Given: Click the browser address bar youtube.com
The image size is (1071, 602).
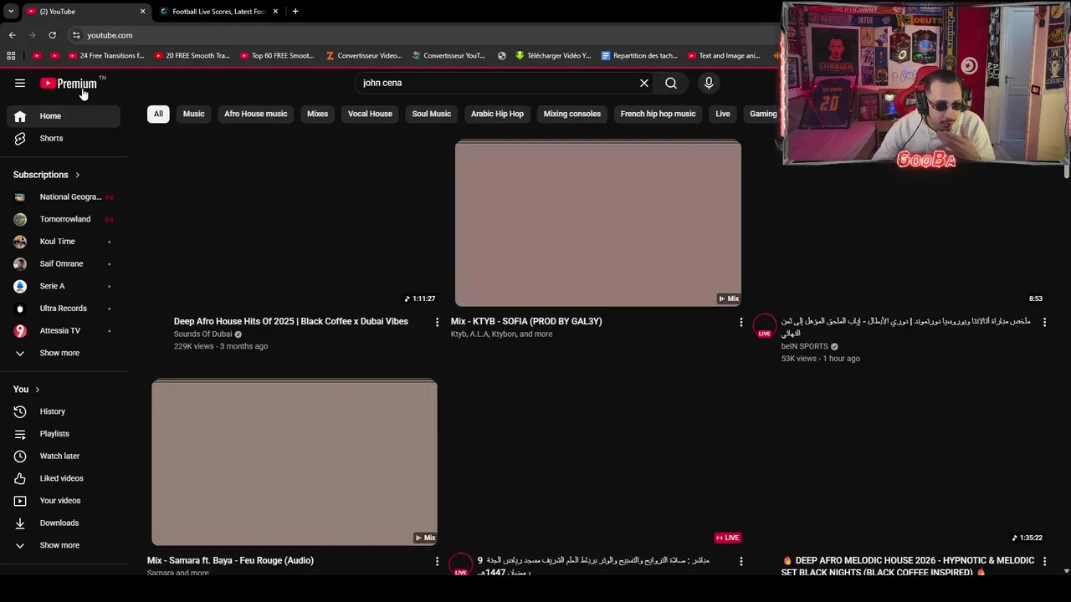Looking at the screenshot, I should tap(110, 35).
